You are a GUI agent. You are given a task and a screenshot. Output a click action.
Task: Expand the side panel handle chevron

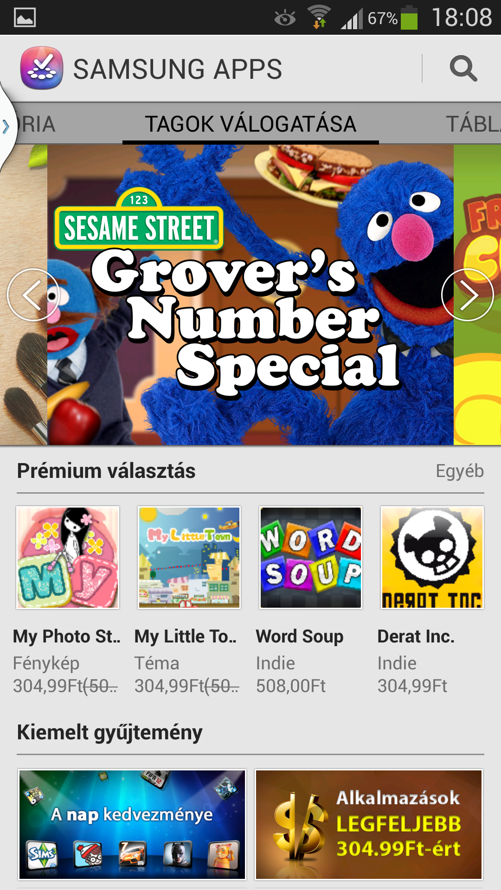tap(6, 126)
